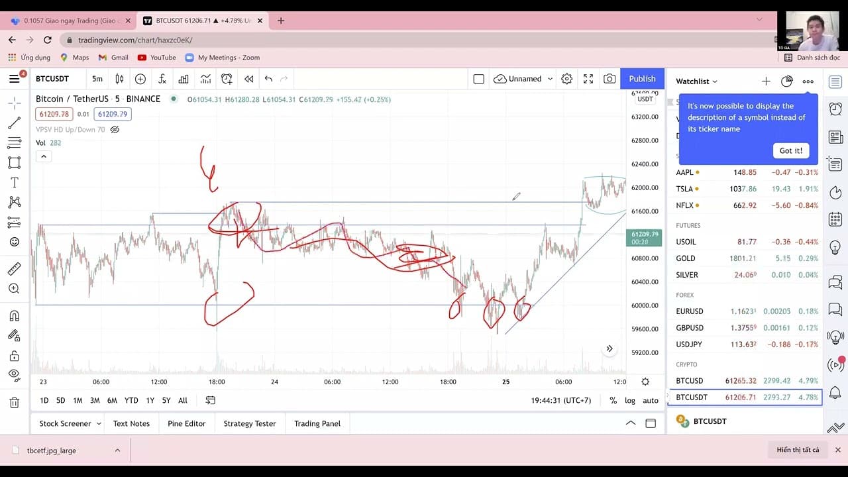Viewport: 848px width, 477px height.
Task: Open the Fib retracement tools
Action: point(14,142)
